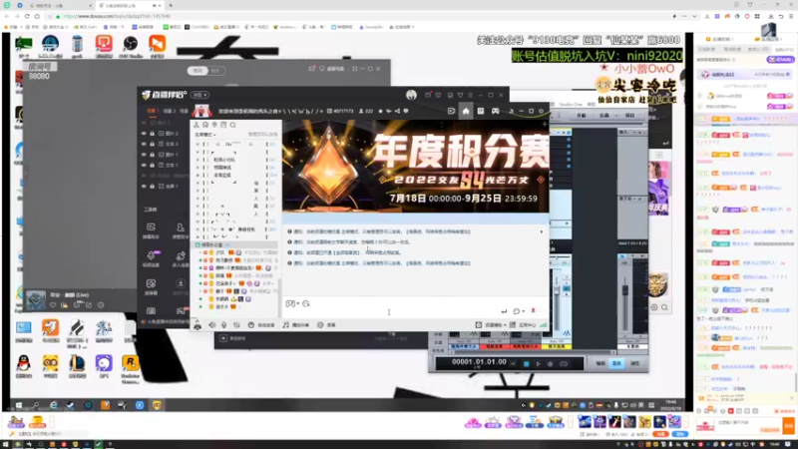
Task: Click the Play button in Studio One transport
Action: [538, 364]
